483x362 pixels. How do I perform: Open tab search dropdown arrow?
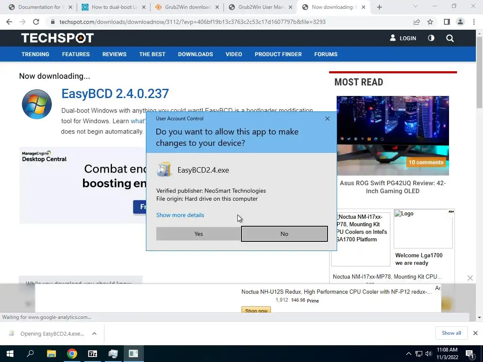pyautogui.click(x=415, y=6)
